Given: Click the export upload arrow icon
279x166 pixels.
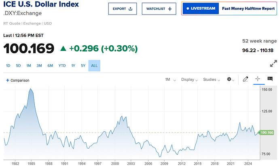Looking at the screenshot, I should pyautogui.click(x=130, y=8).
